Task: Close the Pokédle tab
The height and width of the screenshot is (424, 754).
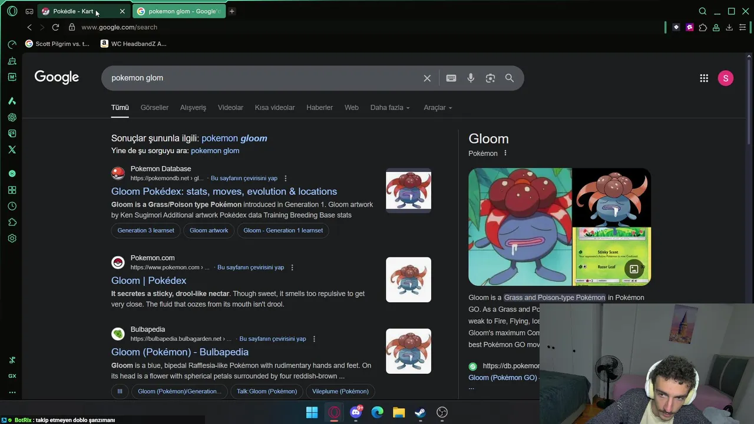Action: tap(122, 11)
